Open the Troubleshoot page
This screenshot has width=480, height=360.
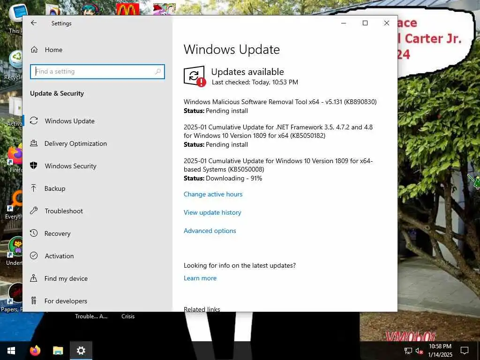click(x=97, y=211)
